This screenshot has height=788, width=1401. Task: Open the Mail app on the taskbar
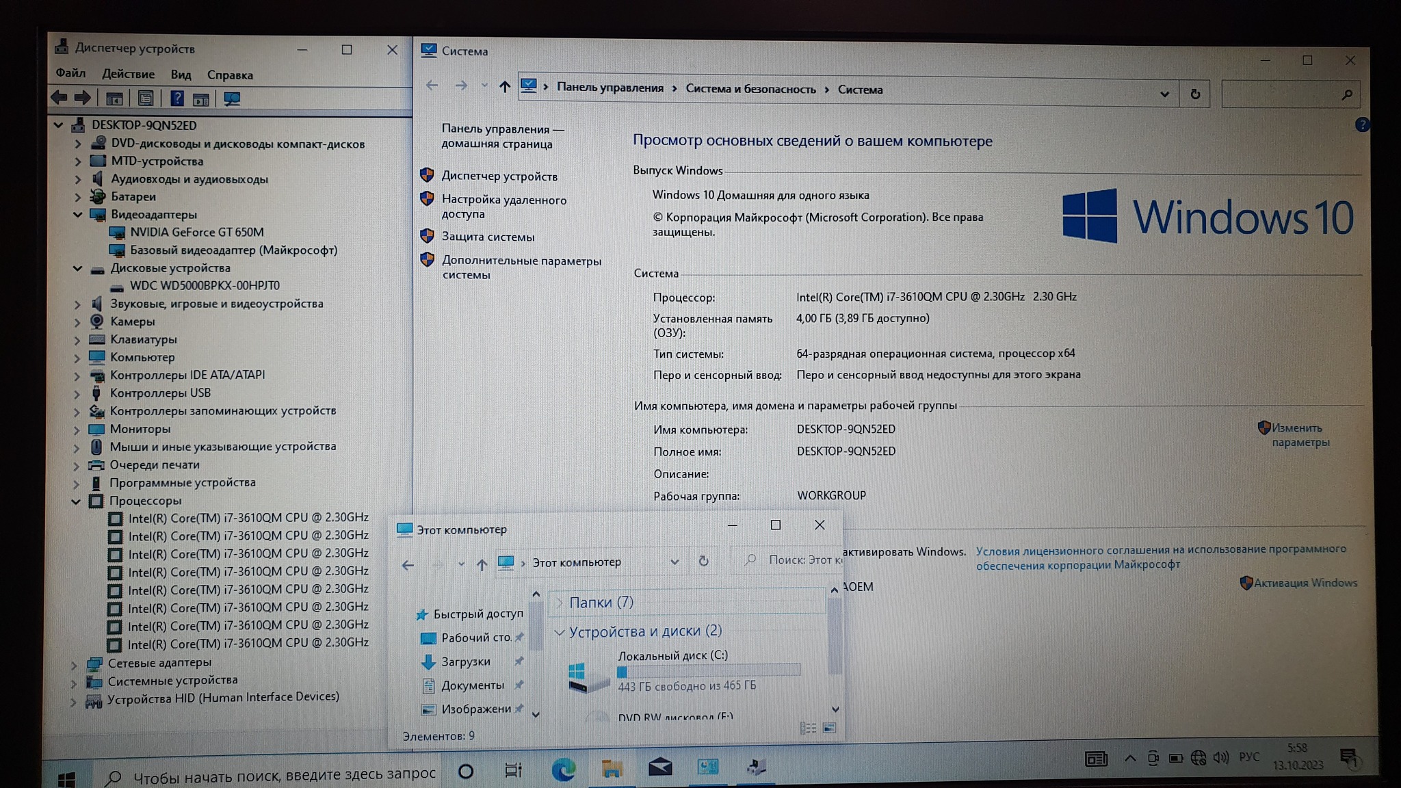click(x=659, y=768)
